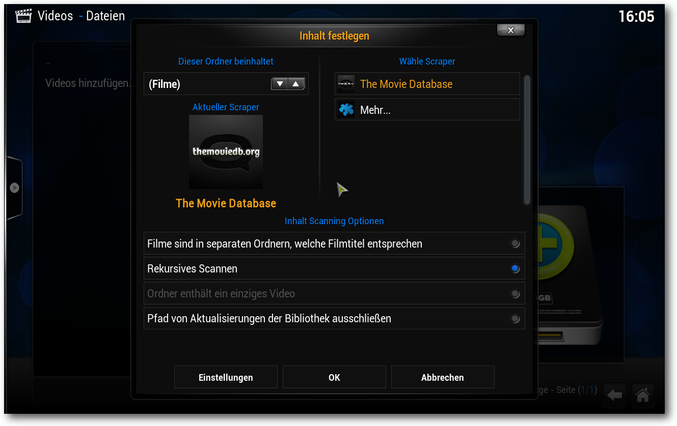Click the back arrow icon at bottom right

pos(615,395)
